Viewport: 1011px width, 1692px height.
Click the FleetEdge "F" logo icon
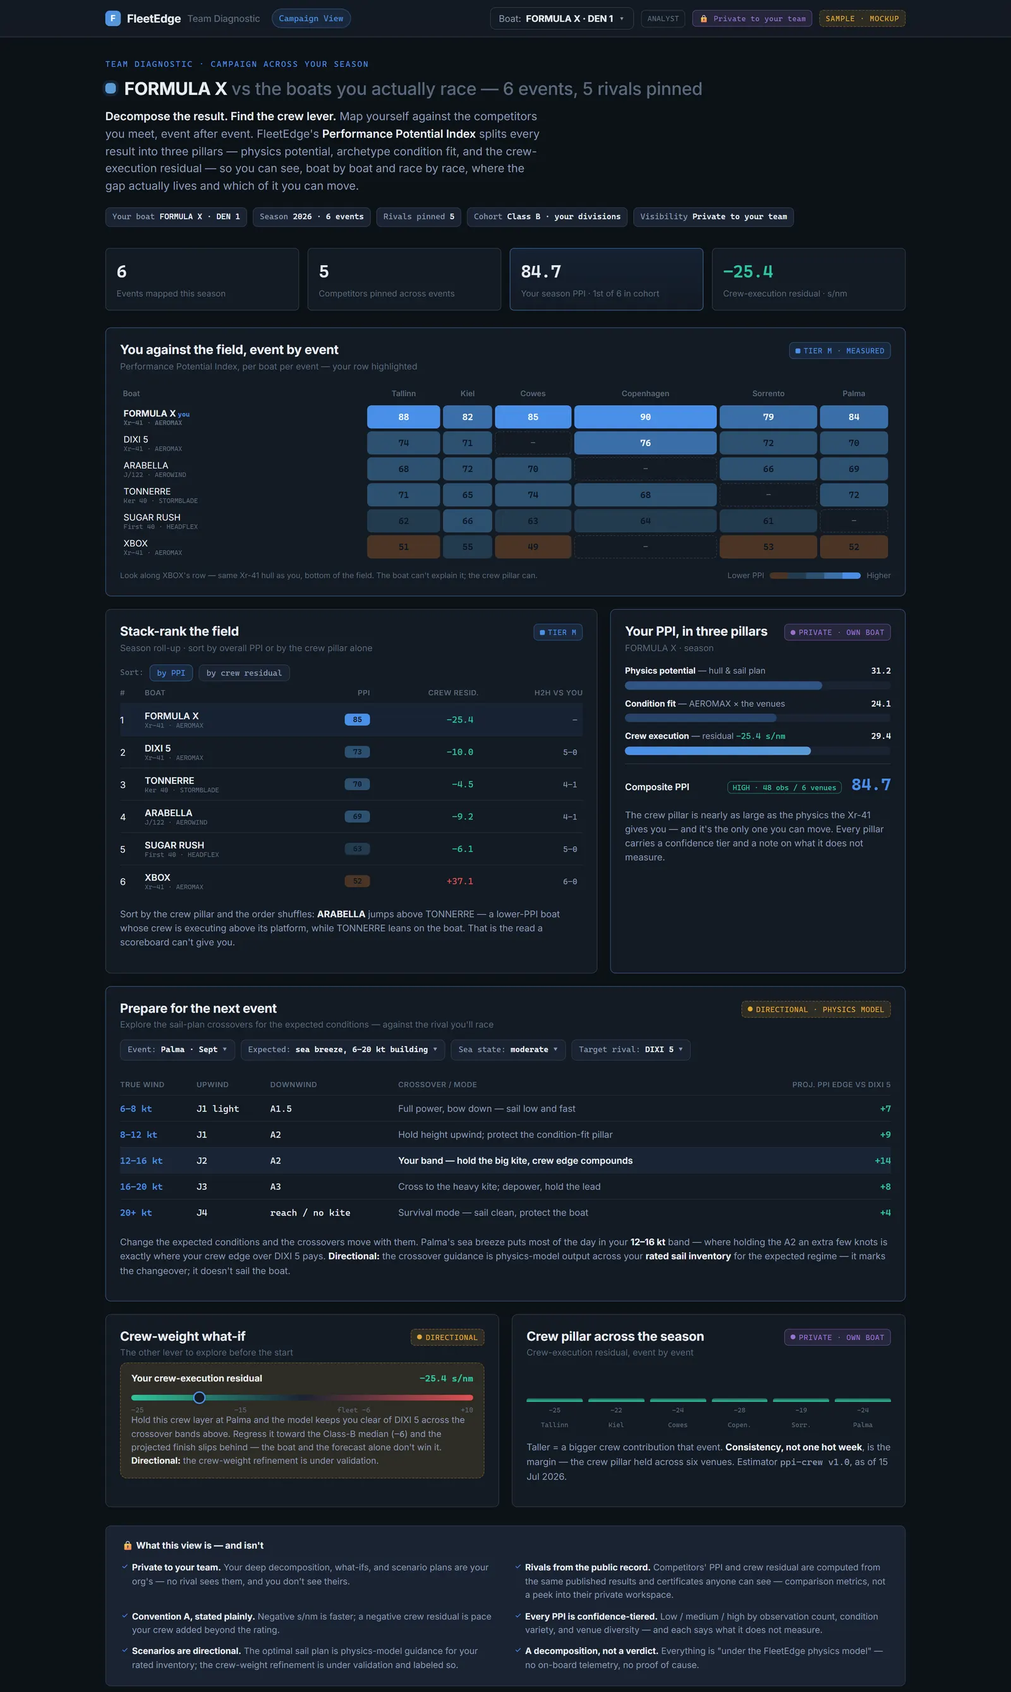[113, 18]
